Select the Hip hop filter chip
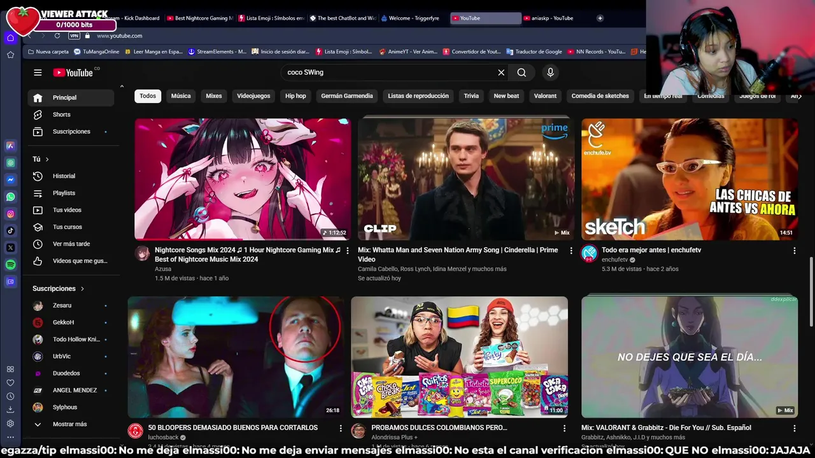Viewport: 815px width, 458px height. (295, 96)
